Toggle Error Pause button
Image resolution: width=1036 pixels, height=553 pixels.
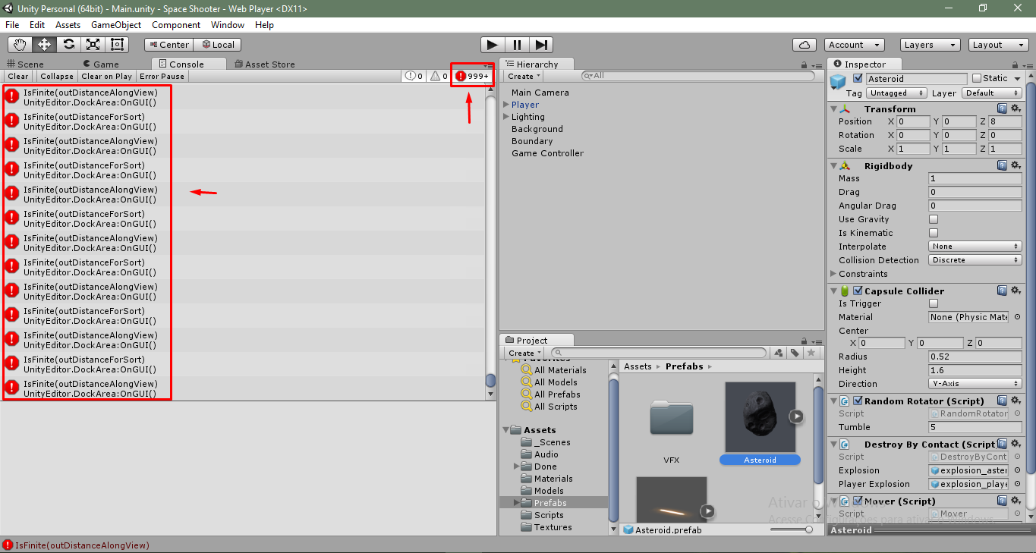coord(162,76)
